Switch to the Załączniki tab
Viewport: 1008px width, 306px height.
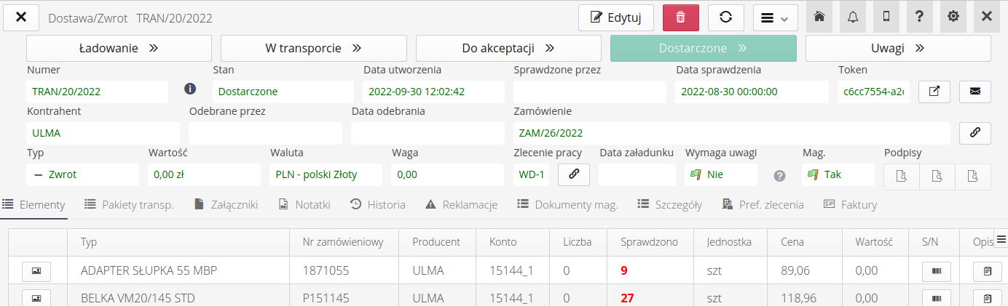click(x=227, y=205)
